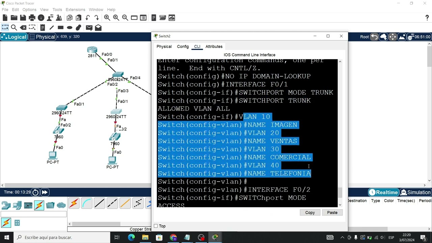
Task: Set tiled background image icon
Action: tap(402, 37)
